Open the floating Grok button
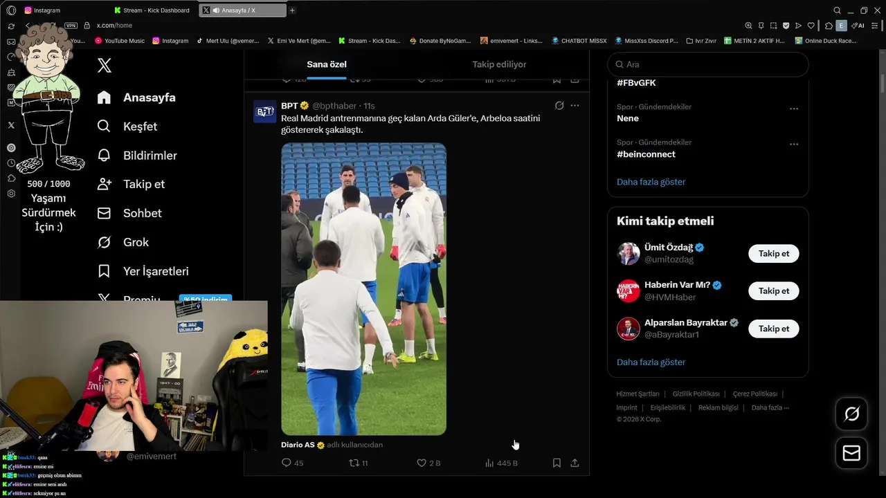This screenshot has height=498, width=886. [x=851, y=414]
